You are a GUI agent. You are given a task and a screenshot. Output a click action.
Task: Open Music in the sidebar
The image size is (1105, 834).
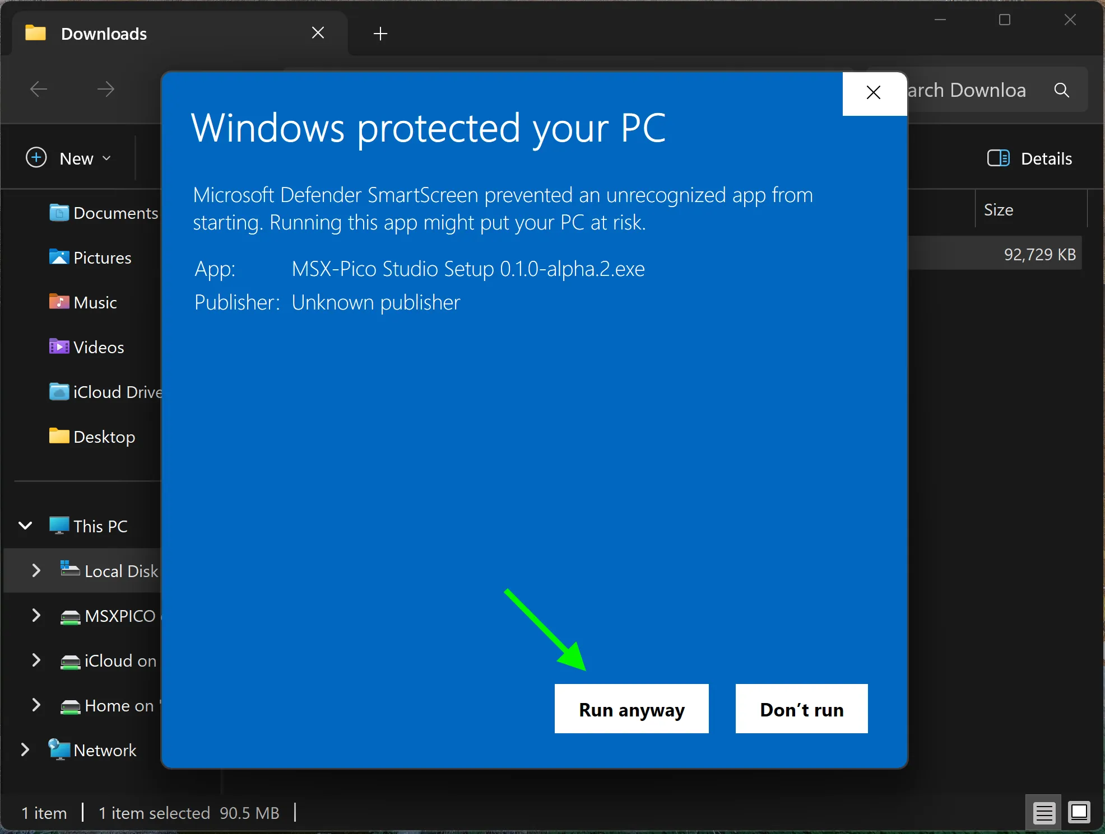point(83,303)
